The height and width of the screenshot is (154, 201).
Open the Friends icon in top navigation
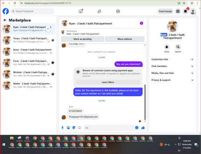(99, 11)
